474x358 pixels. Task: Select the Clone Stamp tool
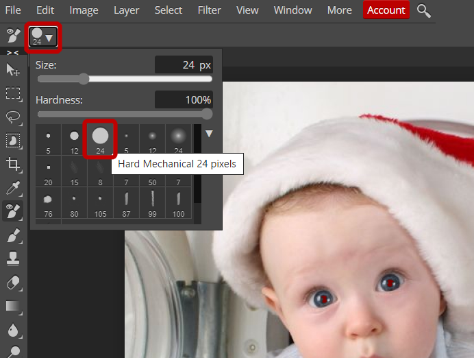13,259
